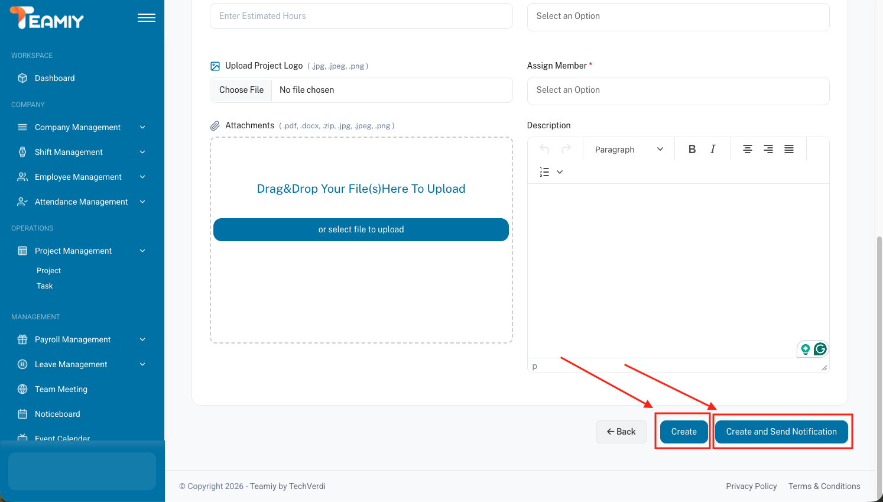Apply bold formatting in Description editor
This screenshot has height=502, width=883.
click(x=692, y=150)
